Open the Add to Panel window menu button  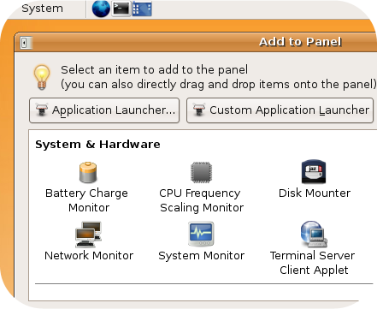(26, 43)
